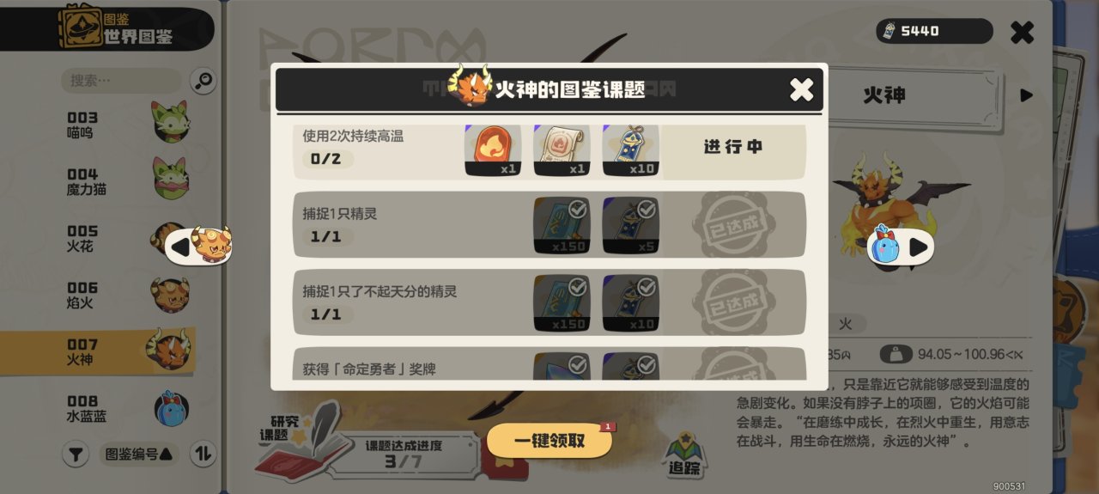
Task: Click the checked x150 reward in 捕捉1只精灵
Action: pos(562,225)
